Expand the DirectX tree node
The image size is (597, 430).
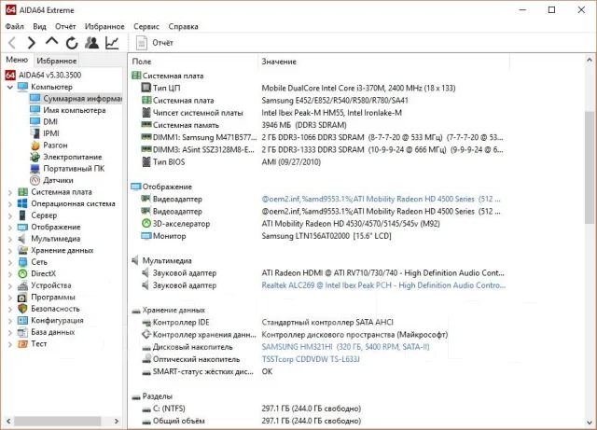tap(10, 274)
